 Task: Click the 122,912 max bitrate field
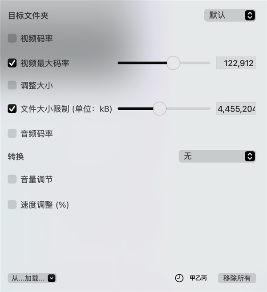point(236,63)
